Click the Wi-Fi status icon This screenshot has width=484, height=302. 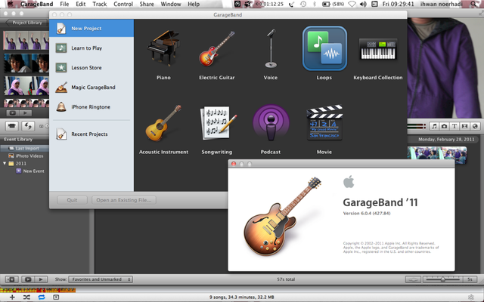pyautogui.click(x=352, y=4)
